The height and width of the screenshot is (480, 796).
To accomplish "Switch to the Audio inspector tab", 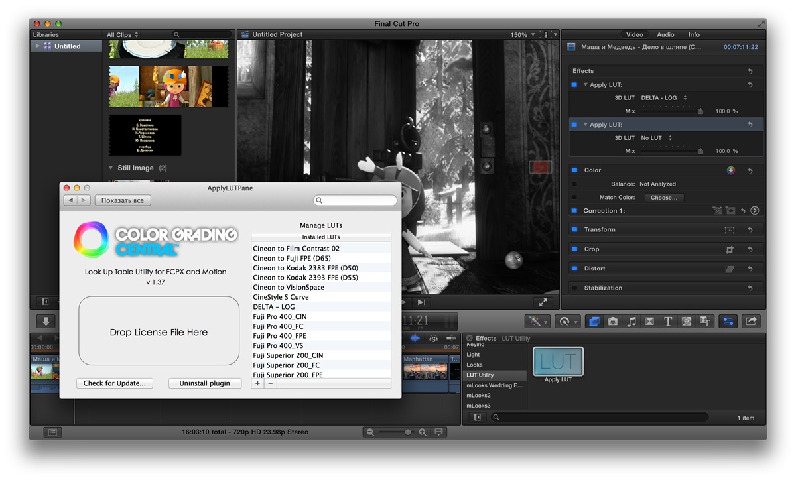I will (x=665, y=34).
